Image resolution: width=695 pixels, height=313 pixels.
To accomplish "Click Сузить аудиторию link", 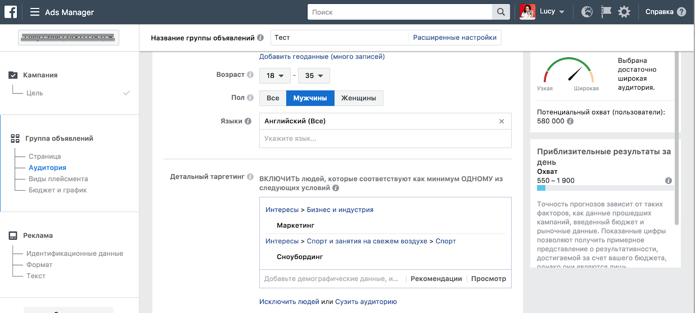I will (x=366, y=302).
